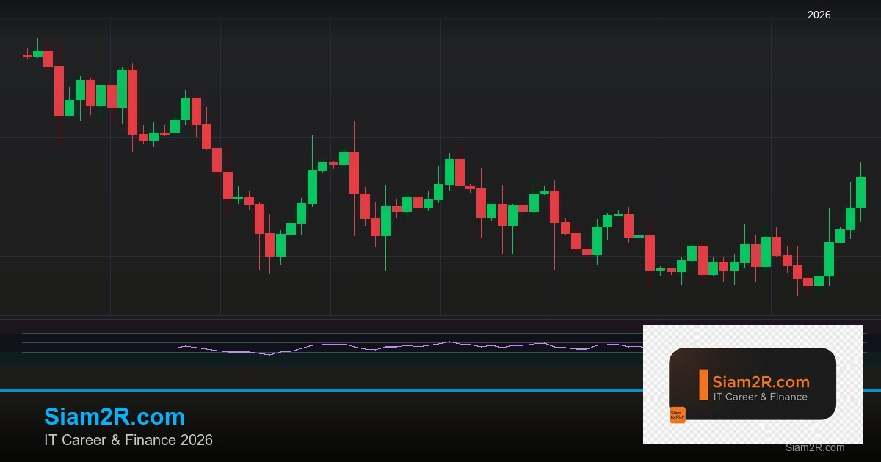Click the orange vertical bar in logo
Screen dimensions: 881x462
point(703,385)
